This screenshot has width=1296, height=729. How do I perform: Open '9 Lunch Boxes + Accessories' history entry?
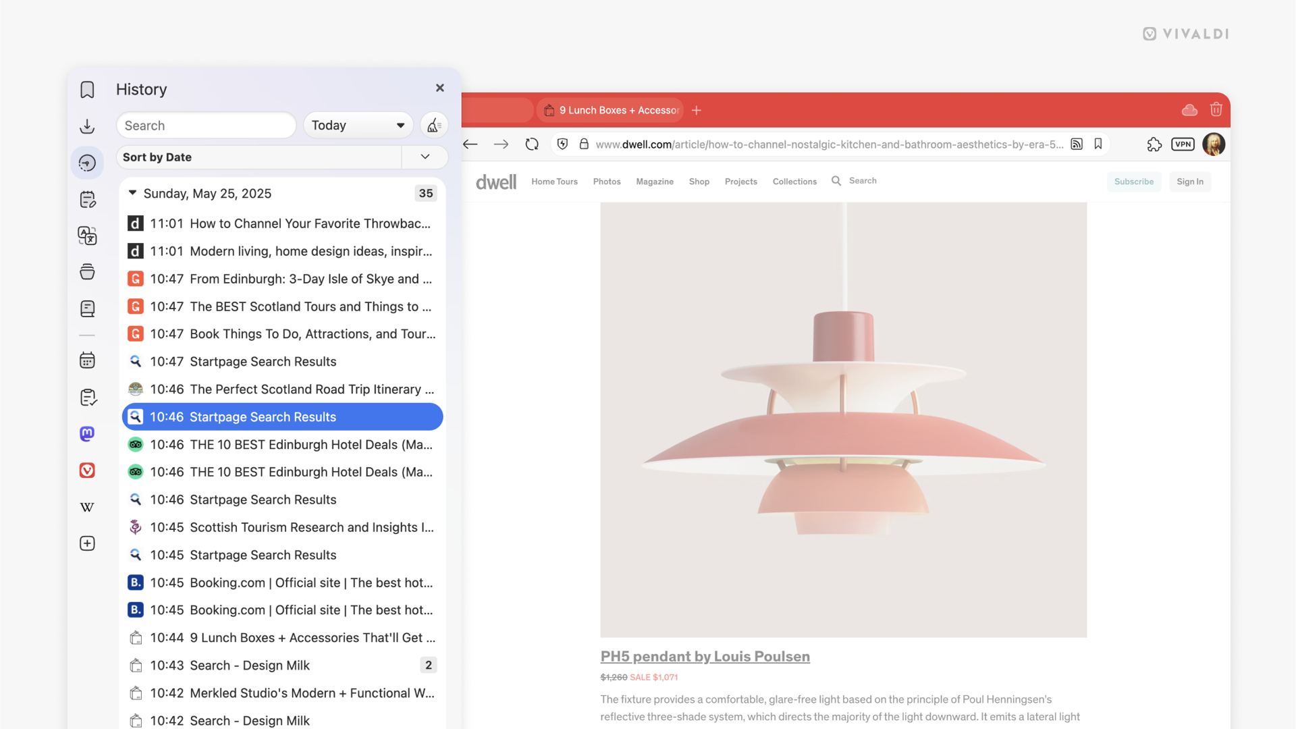tap(282, 638)
